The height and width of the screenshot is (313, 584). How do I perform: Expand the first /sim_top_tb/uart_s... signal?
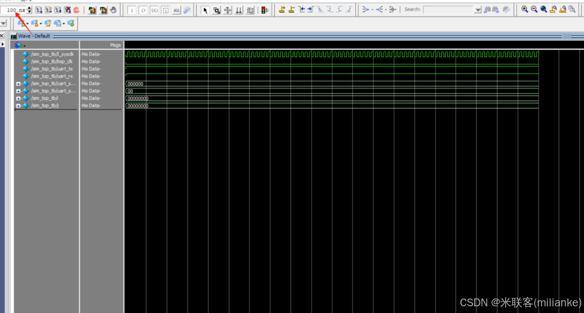(x=18, y=84)
